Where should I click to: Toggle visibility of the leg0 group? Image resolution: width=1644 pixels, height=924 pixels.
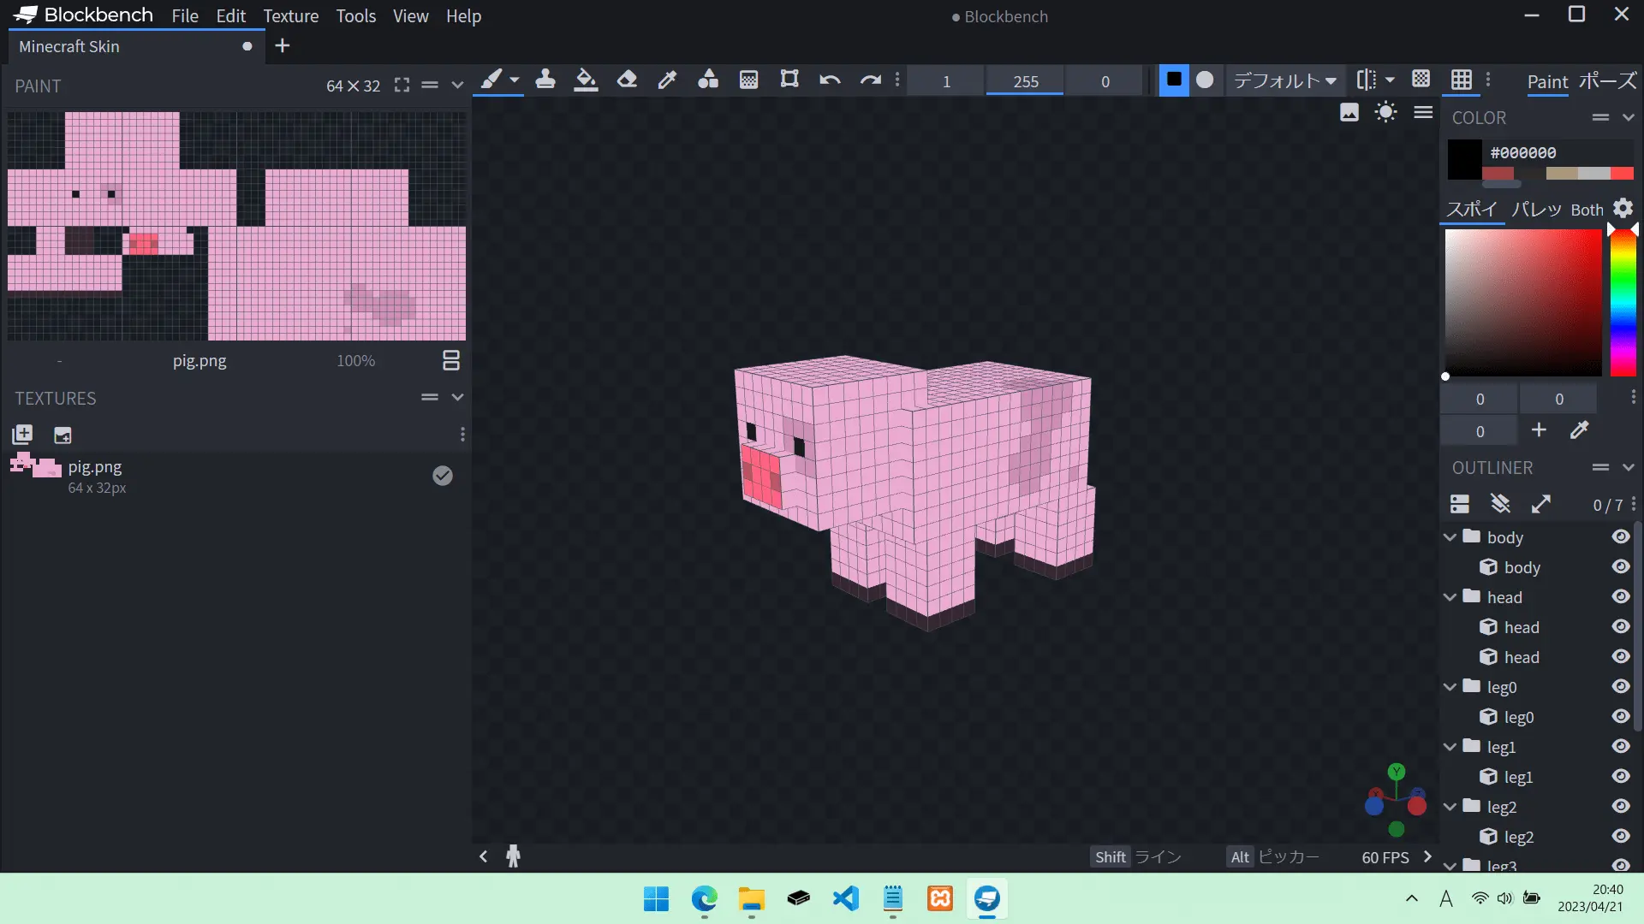click(x=1620, y=687)
